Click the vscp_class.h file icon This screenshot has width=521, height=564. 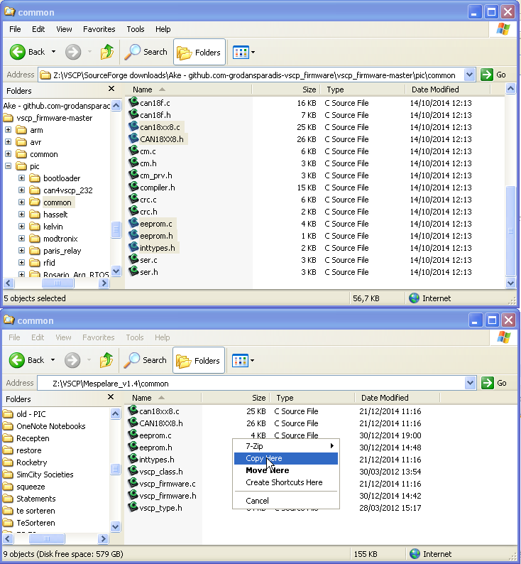tap(133, 471)
